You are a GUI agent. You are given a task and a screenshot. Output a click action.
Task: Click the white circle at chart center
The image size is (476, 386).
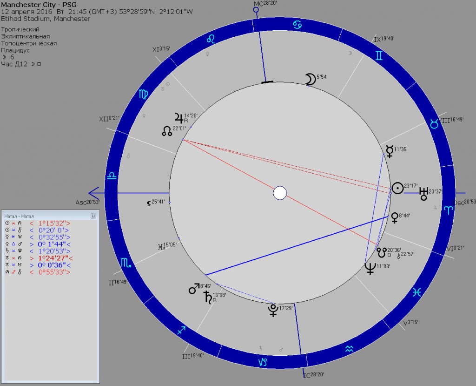pyautogui.click(x=280, y=193)
